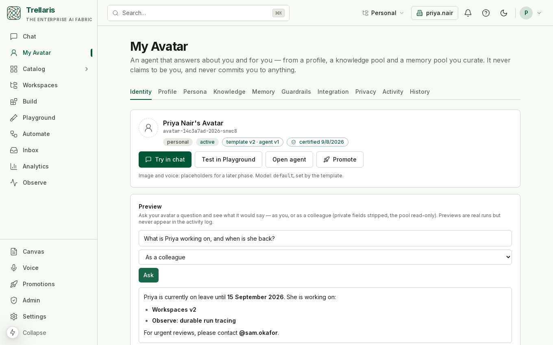
Task: Open the 'As a colleague' dropdown
Action: click(325, 257)
